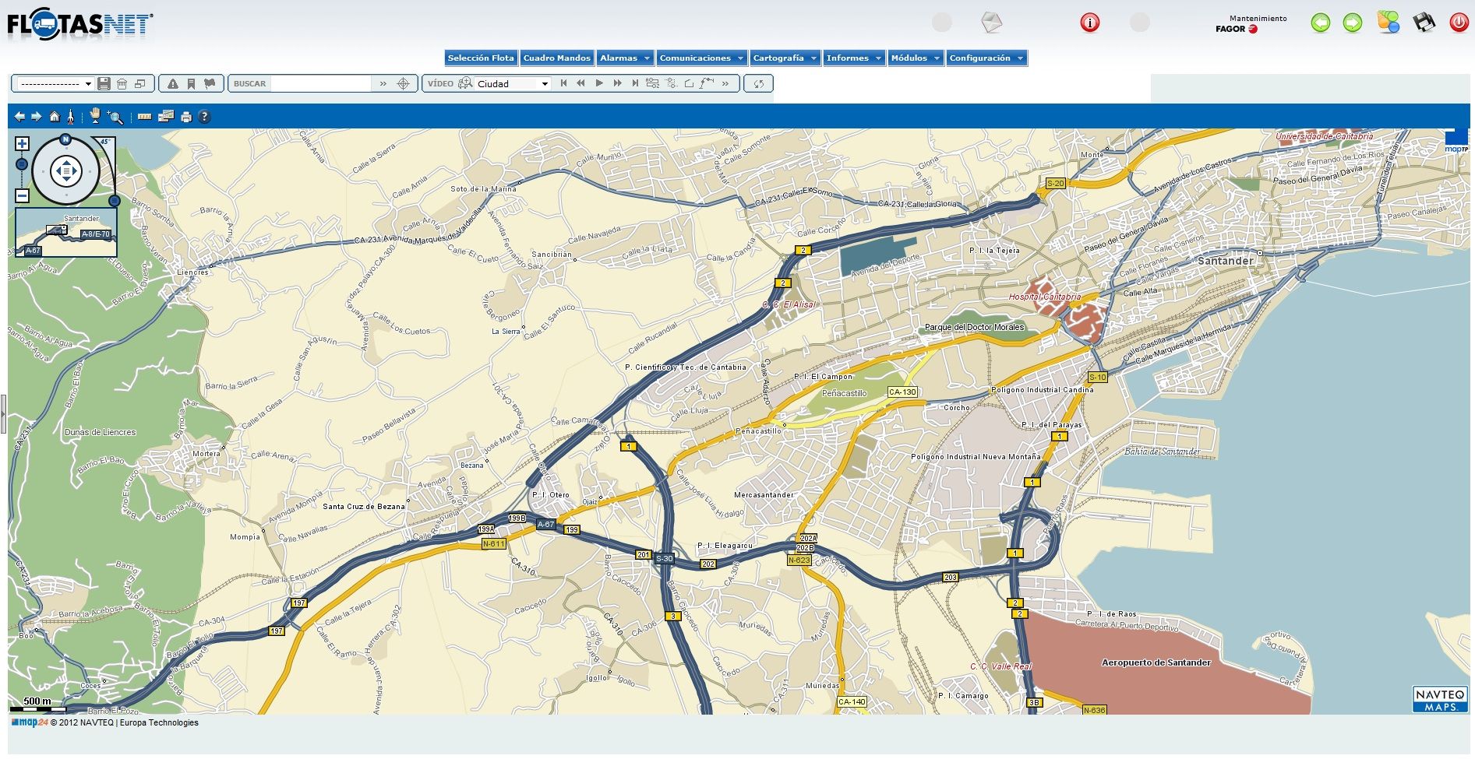Click the refresh arrows icon
Viewport: 1475px width, 759px height.
(758, 83)
